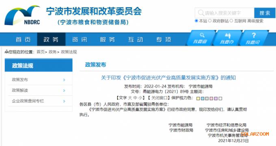Click the location icon before 您现在的位置
This screenshot has width=276, height=146.
(6, 52)
